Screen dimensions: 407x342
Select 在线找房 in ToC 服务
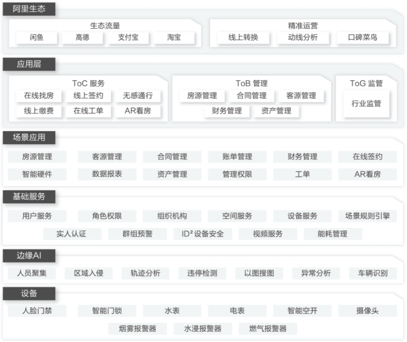(x=39, y=96)
